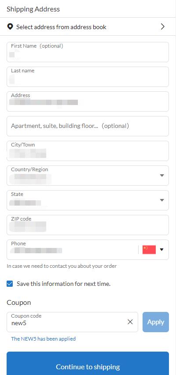Clear coupon code with X icon
Screen dimensions: 176x375
130,322
